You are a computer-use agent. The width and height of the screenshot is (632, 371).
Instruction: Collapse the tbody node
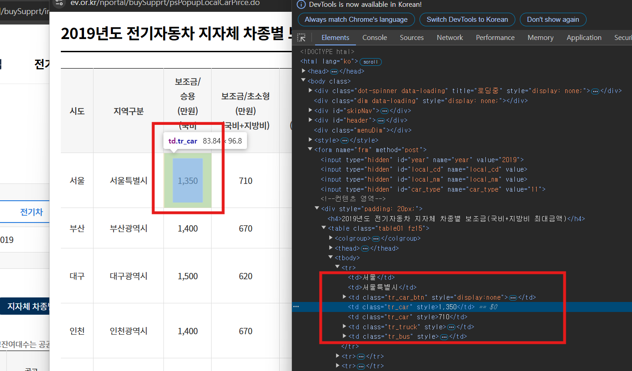pyautogui.click(x=331, y=257)
